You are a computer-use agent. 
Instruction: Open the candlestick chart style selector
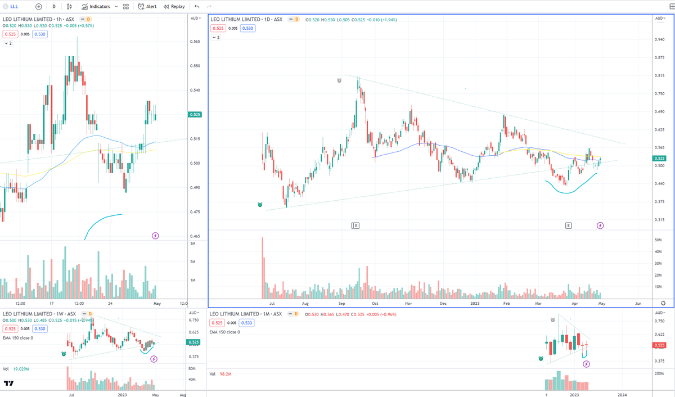pyautogui.click(x=69, y=7)
